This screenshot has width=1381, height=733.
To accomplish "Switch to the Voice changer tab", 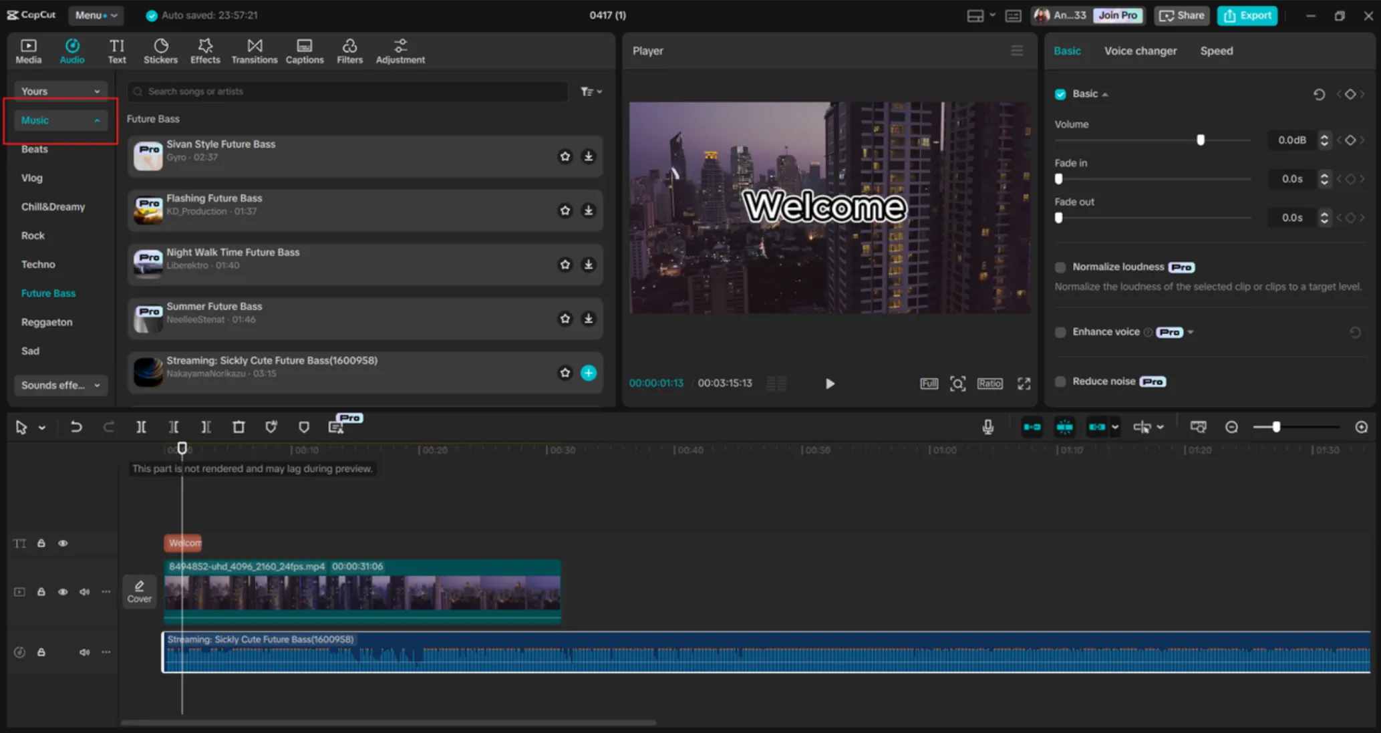I will (x=1140, y=51).
